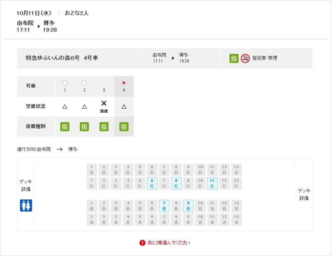Click the red warning exclamation icon
Image resolution: width=332 pixels, height=256 pixels.
(142, 243)
